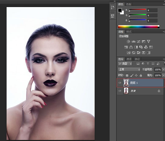
Task: Add a Selective Color adjustment
Action: [144, 53]
